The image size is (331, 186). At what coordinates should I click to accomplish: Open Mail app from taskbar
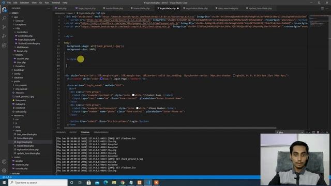[x=97, y=182]
